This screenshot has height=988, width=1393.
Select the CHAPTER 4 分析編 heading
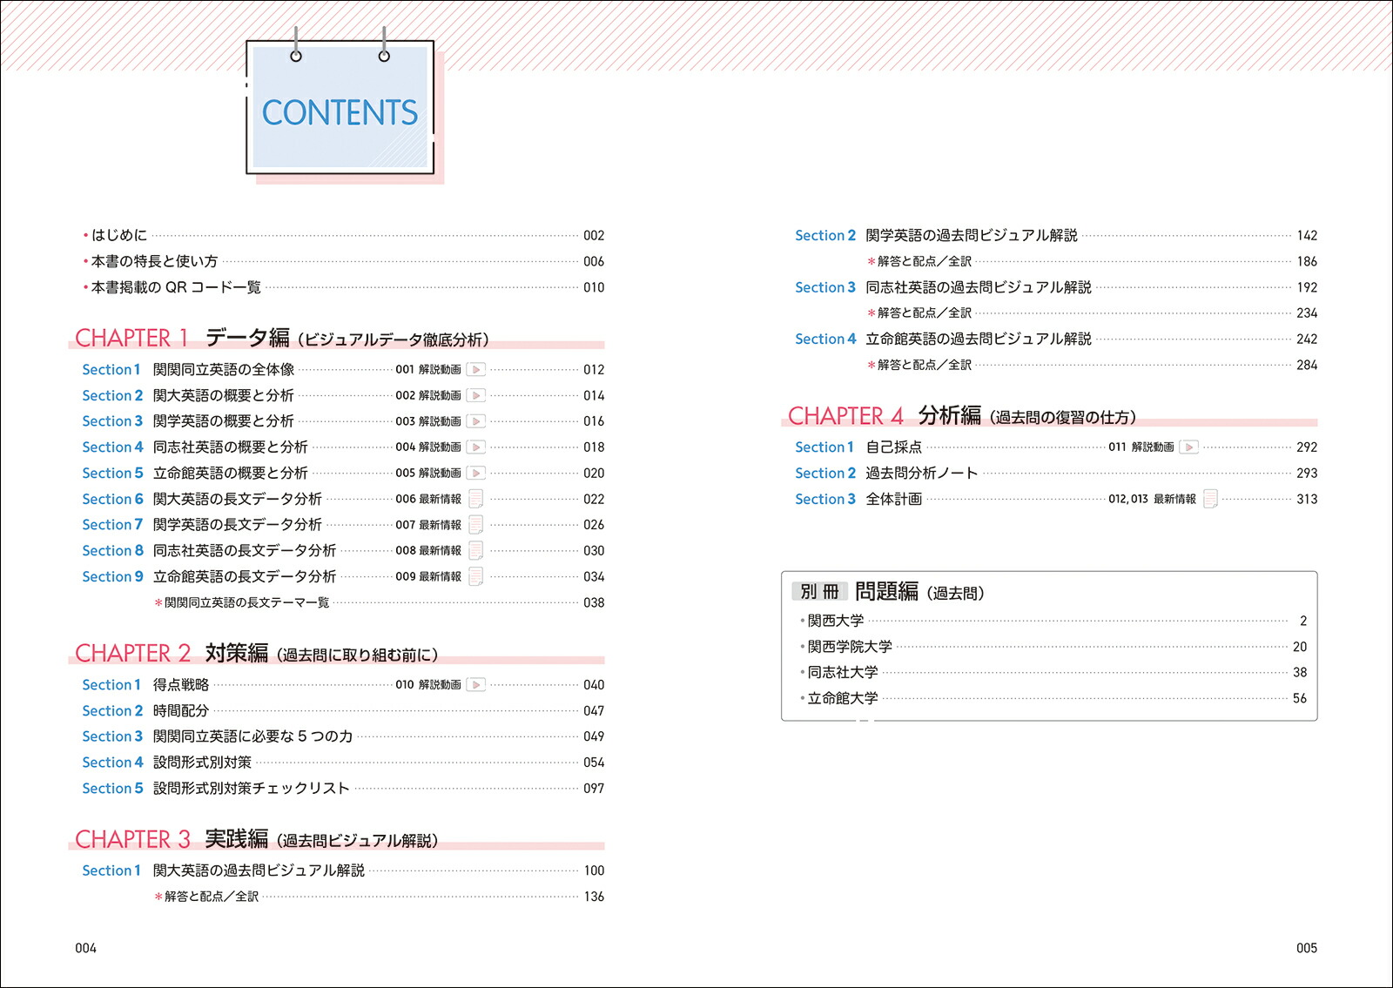[x=962, y=416]
